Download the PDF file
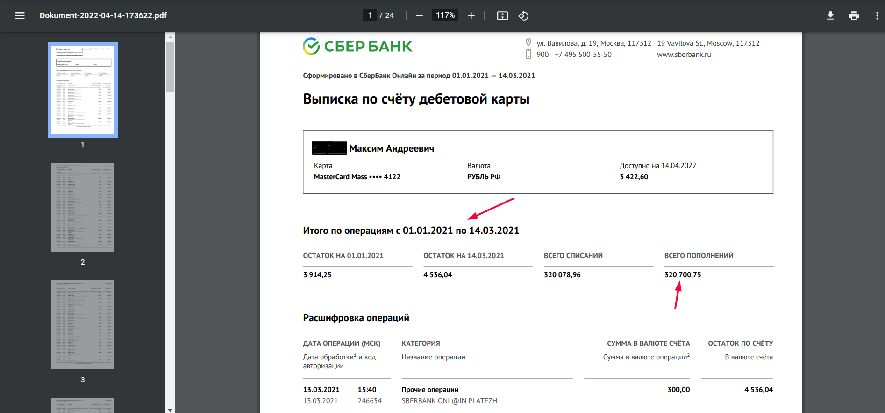 (x=830, y=16)
